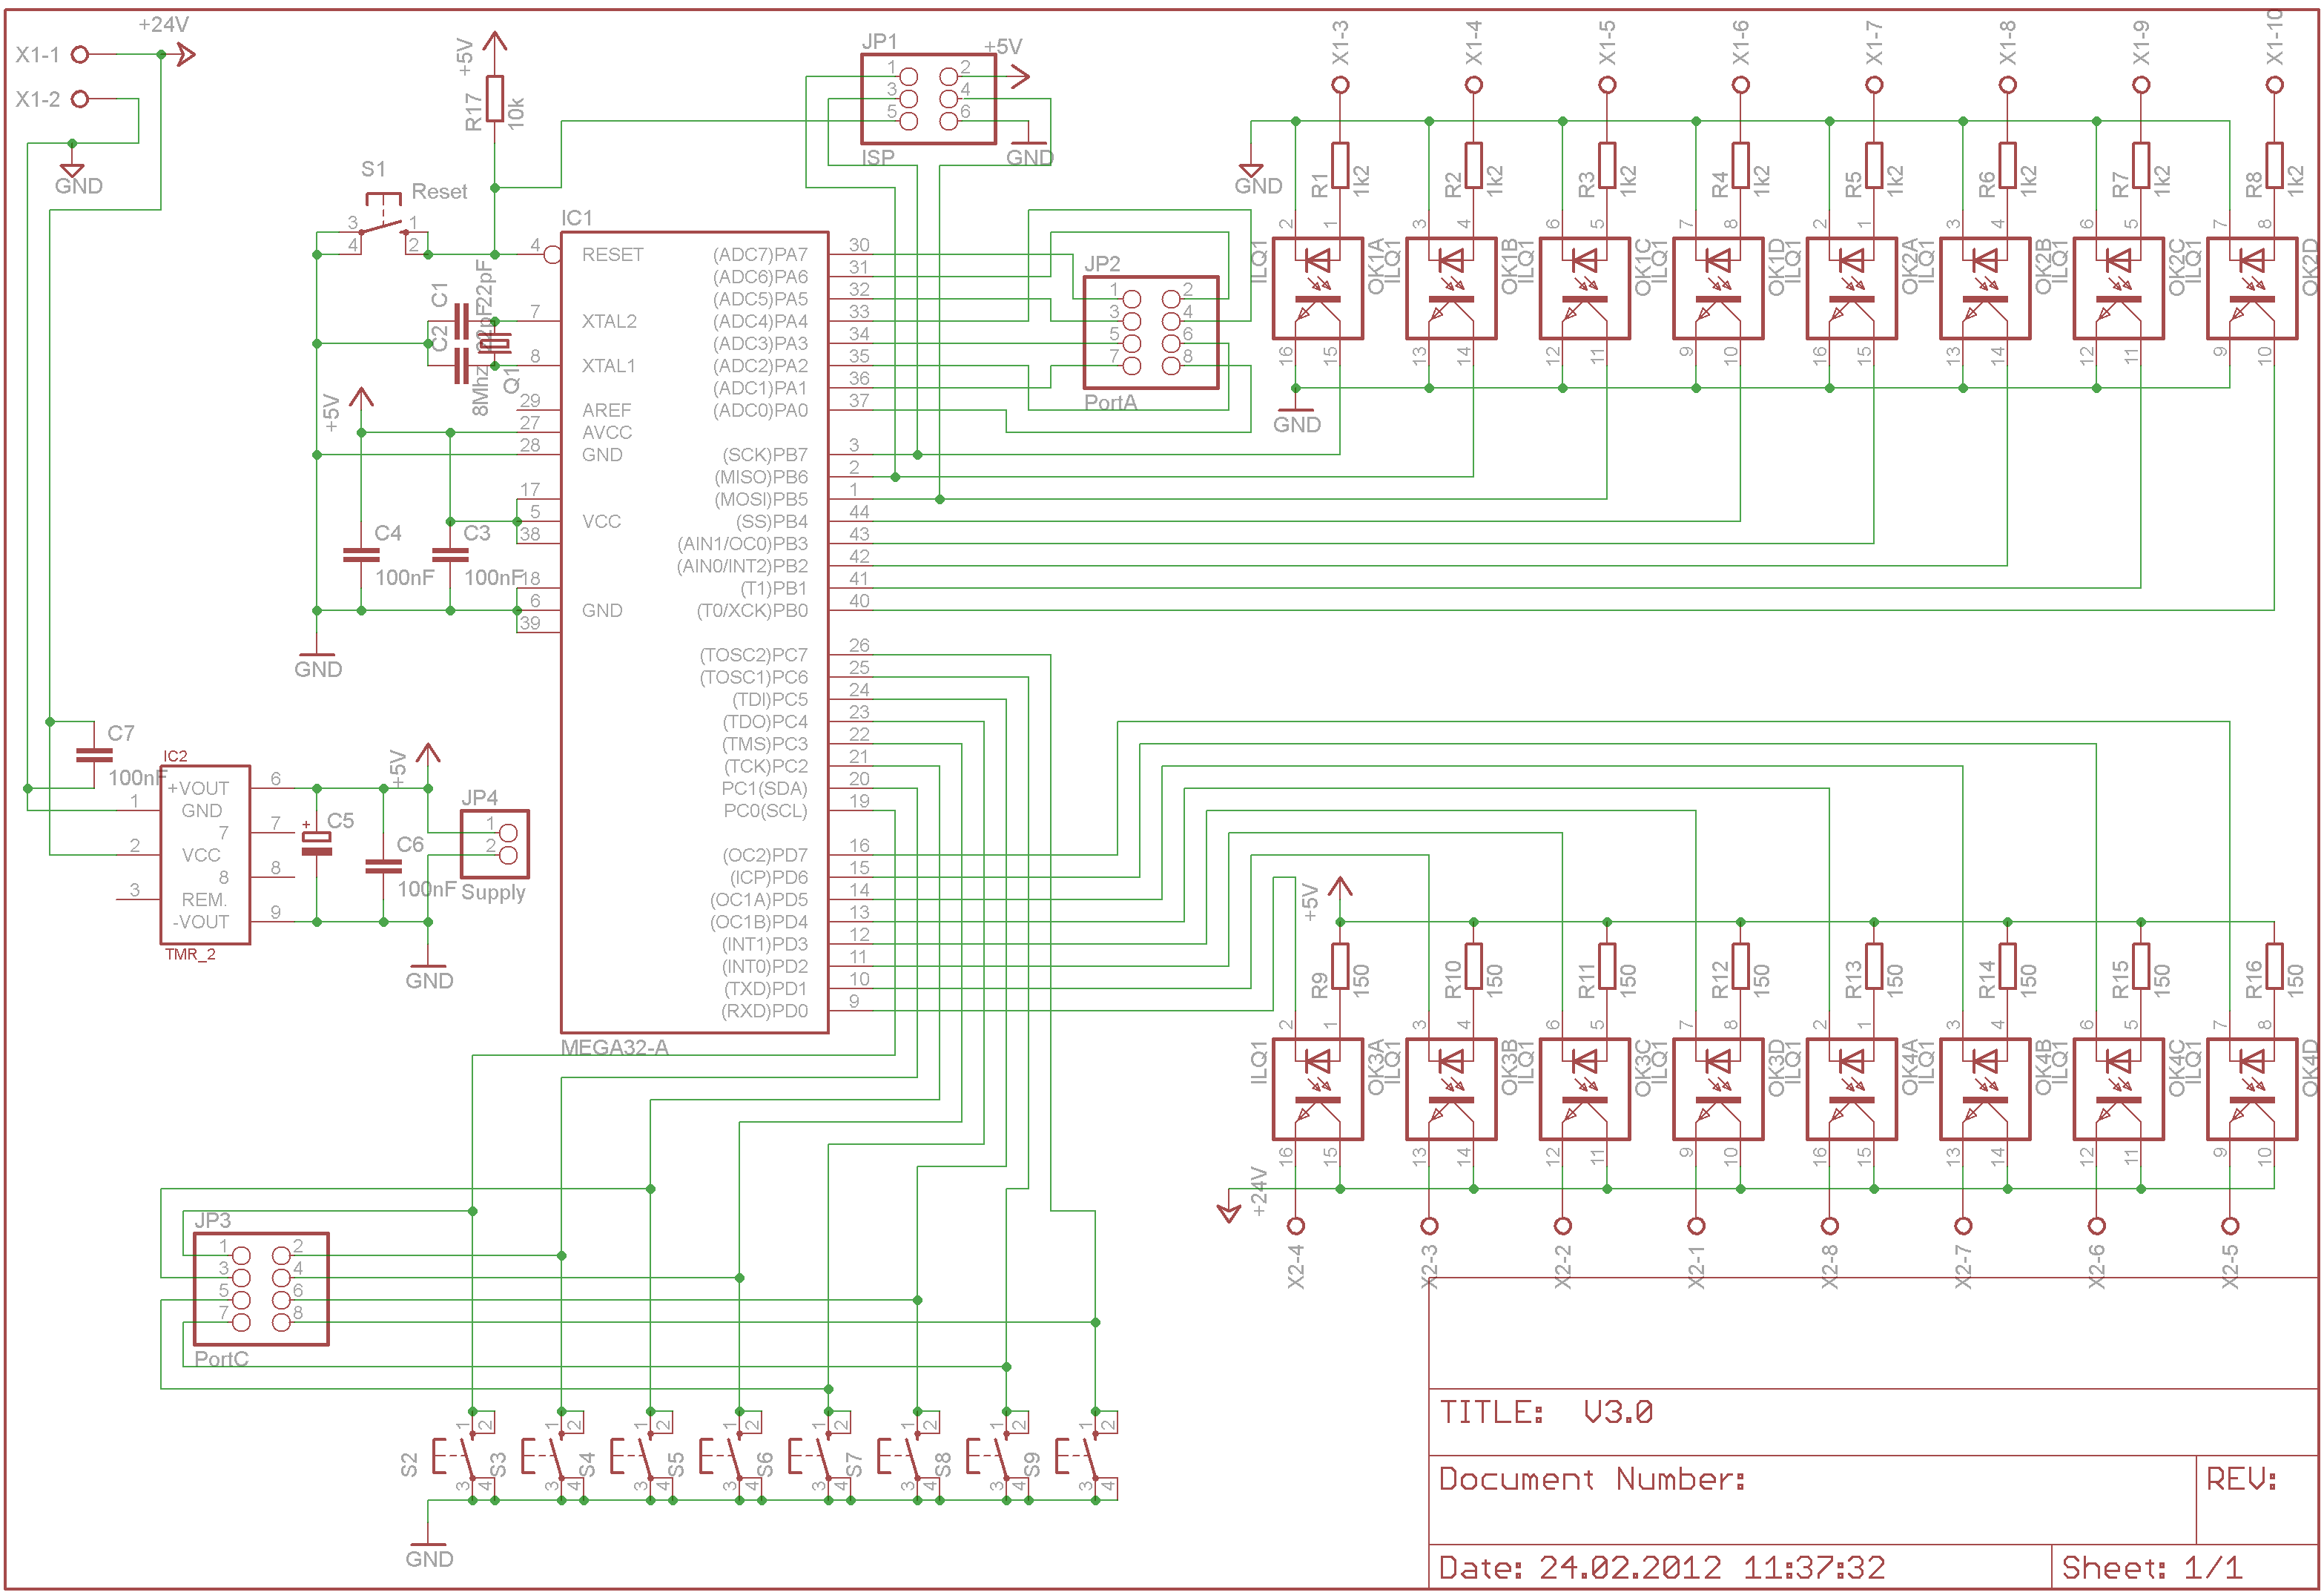Select the R8 1k2 resistor symbol

[x=2274, y=165]
